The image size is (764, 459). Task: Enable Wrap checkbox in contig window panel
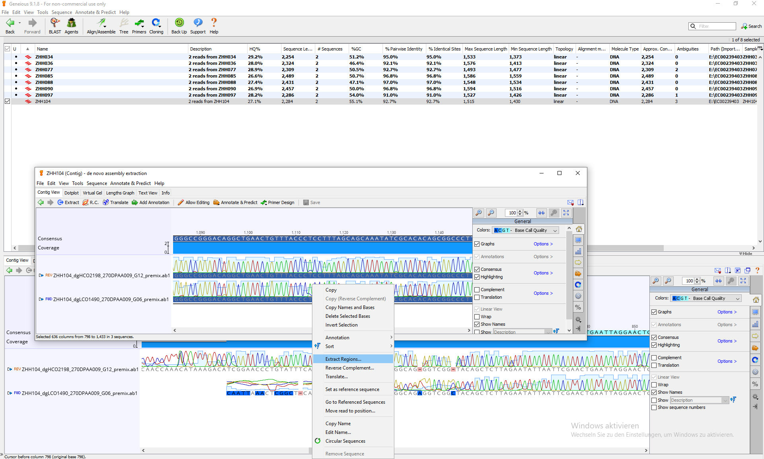pos(477,317)
